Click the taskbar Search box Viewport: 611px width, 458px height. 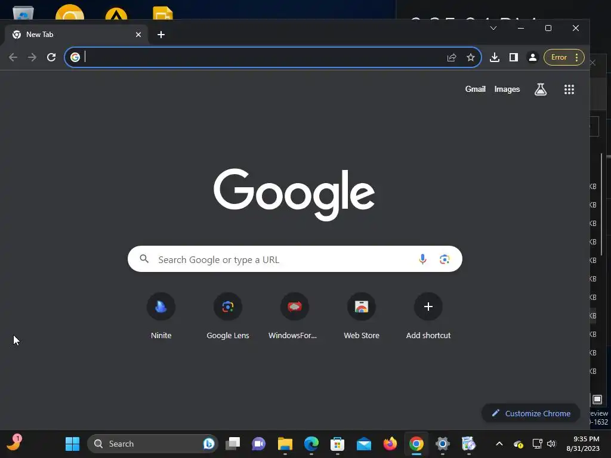tap(152, 444)
